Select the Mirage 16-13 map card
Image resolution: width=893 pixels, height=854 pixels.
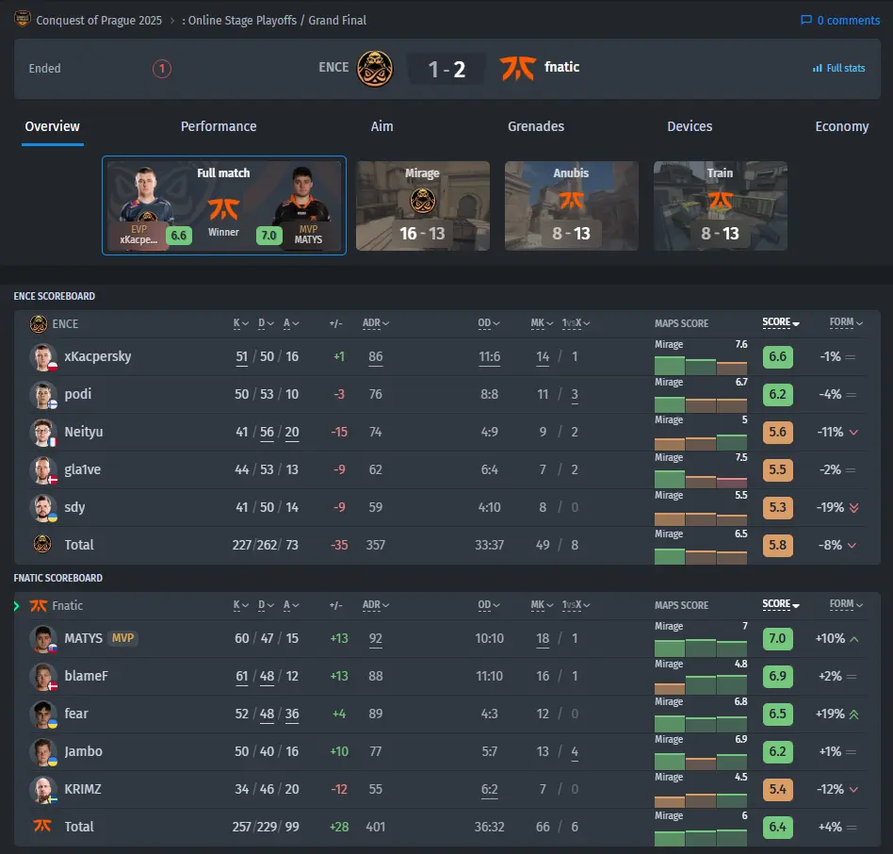pyautogui.click(x=423, y=205)
